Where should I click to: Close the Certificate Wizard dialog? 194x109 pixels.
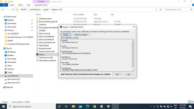pyautogui.click(x=134, y=27)
